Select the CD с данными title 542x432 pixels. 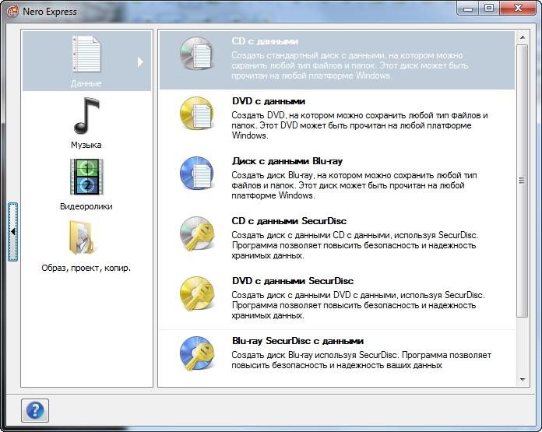click(265, 41)
